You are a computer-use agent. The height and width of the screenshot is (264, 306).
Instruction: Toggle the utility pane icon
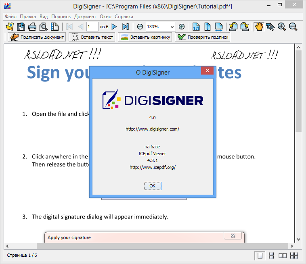54,27
